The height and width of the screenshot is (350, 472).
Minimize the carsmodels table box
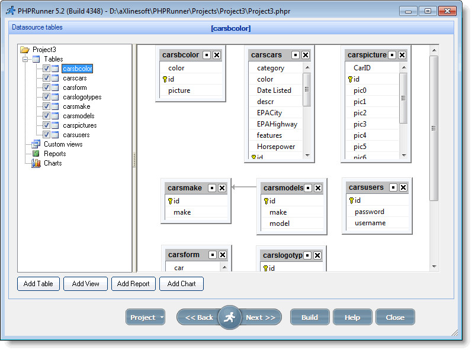pyautogui.click(x=307, y=188)
